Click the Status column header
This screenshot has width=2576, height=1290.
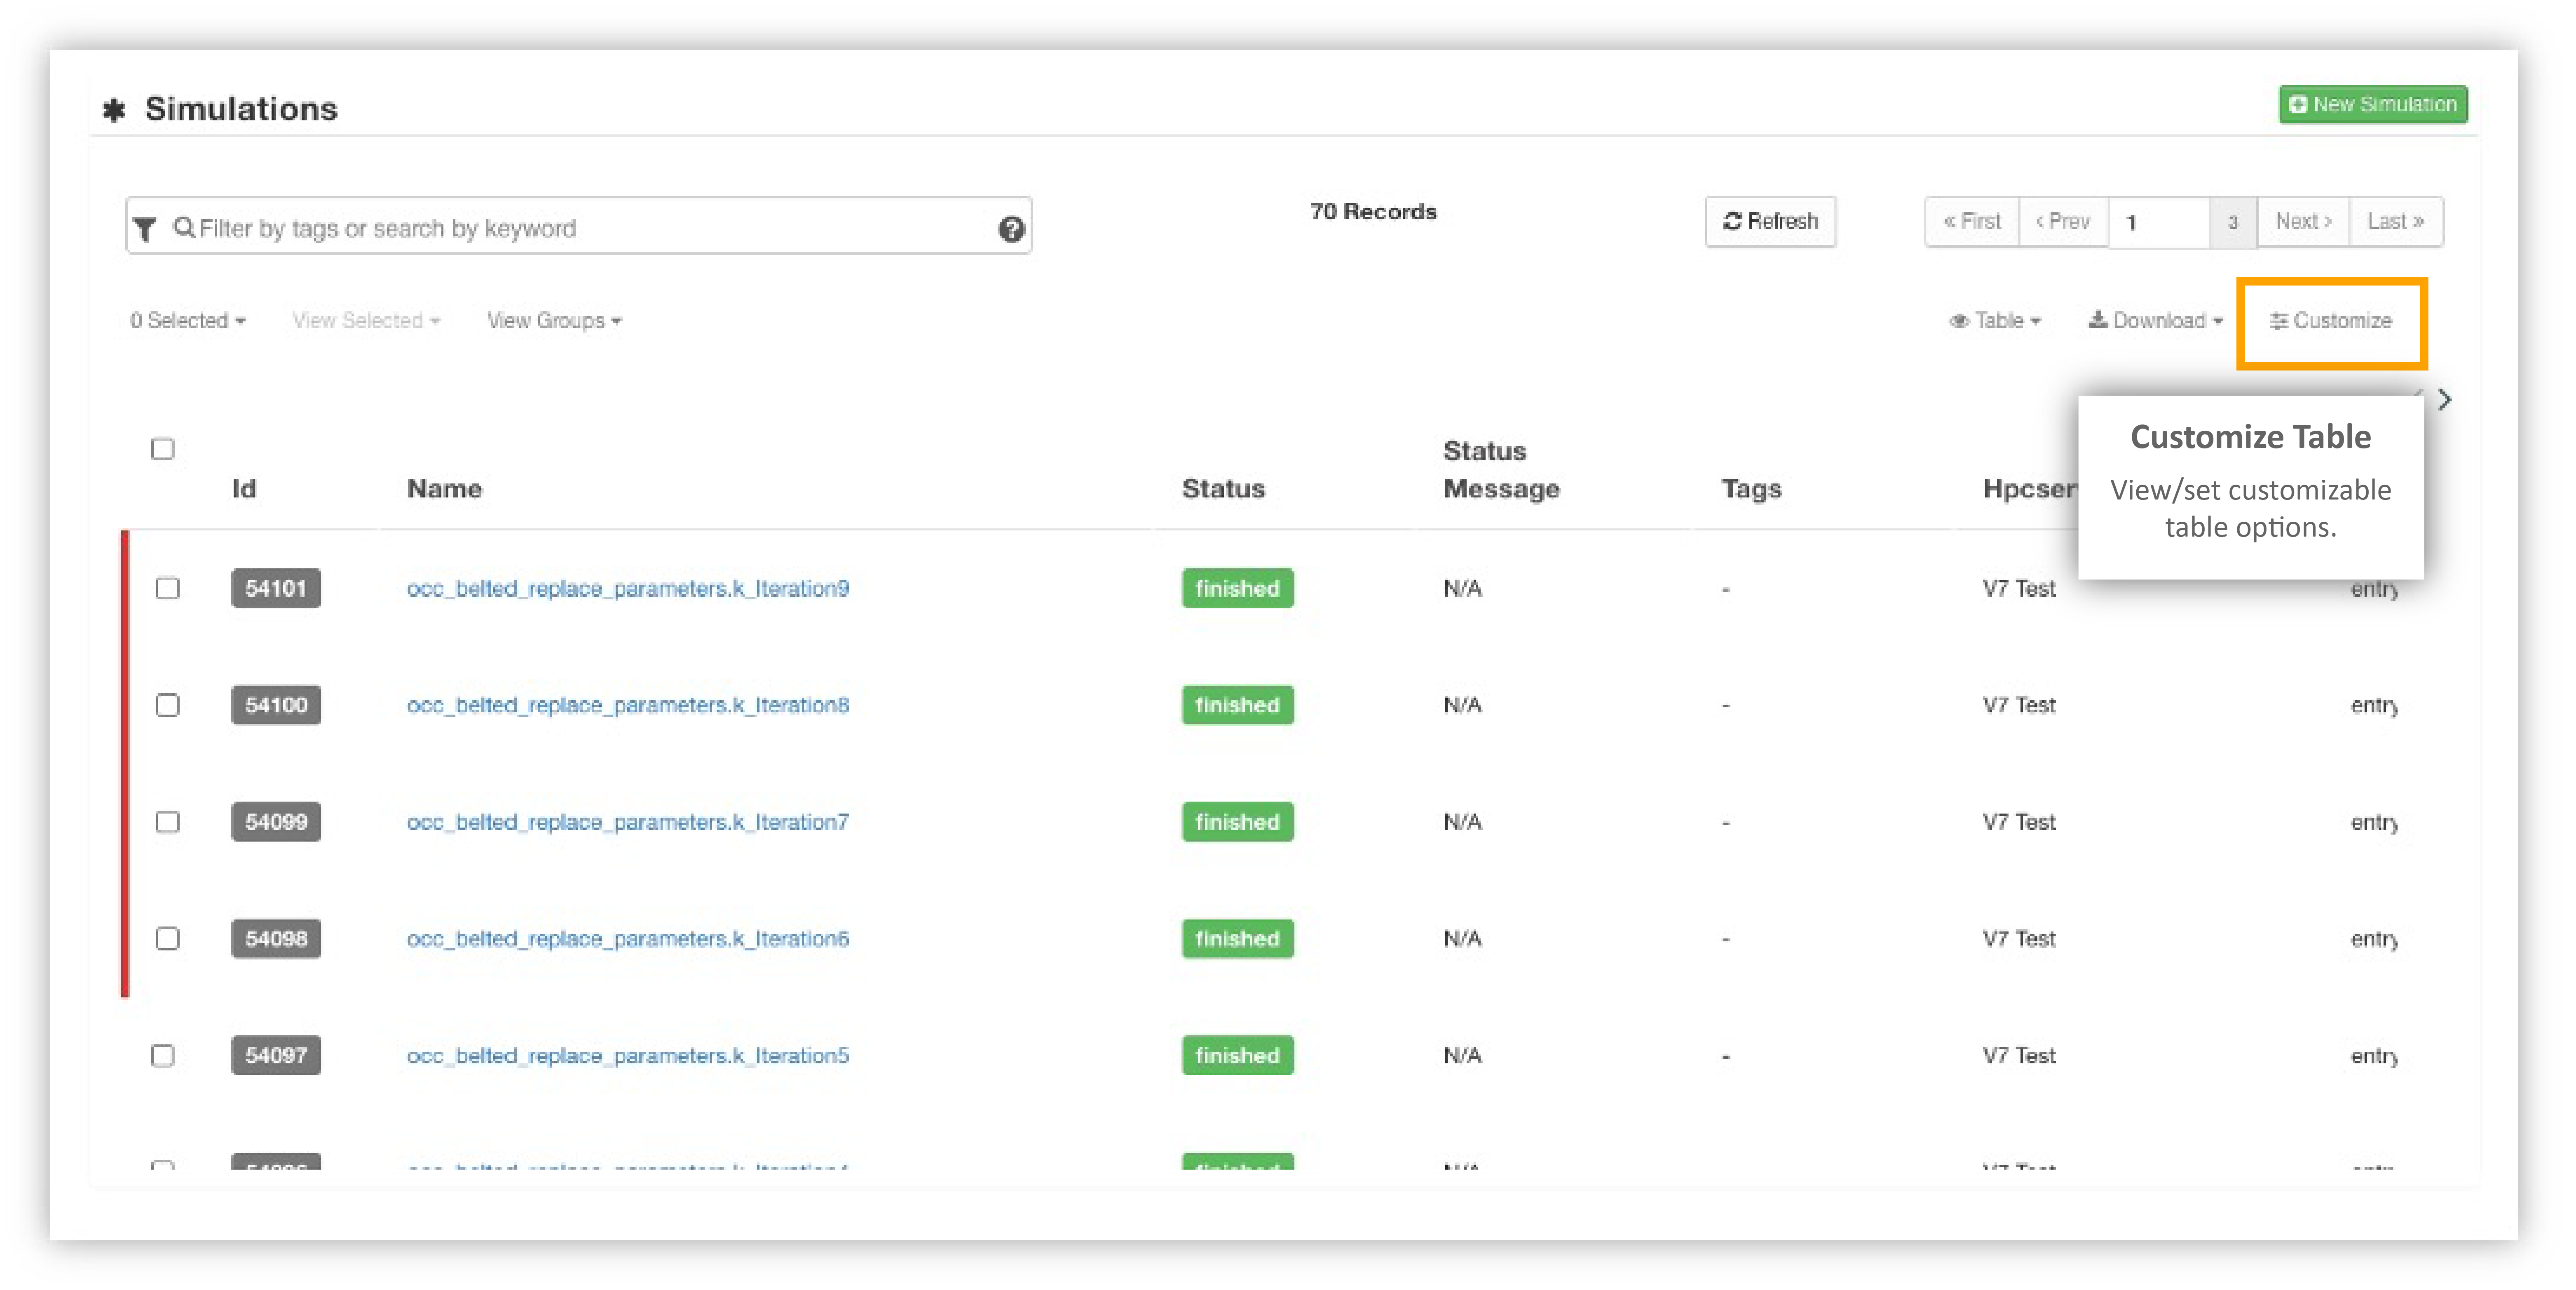tap(1224, 489)
